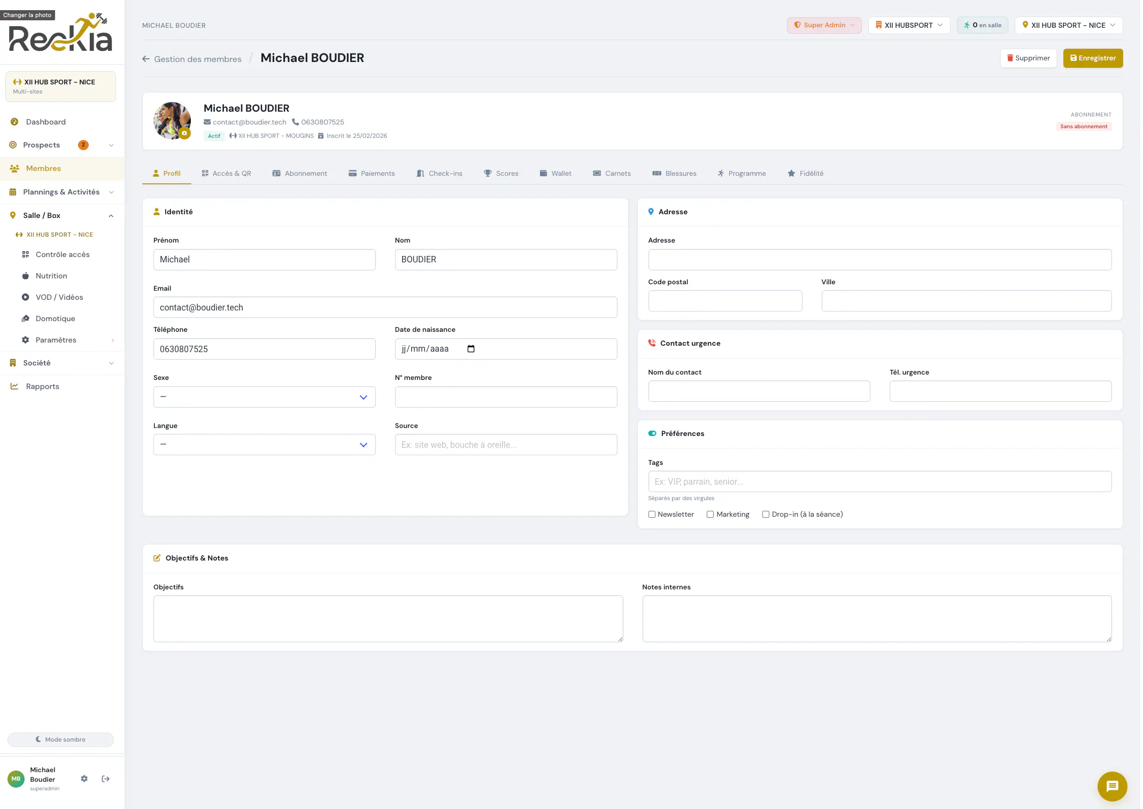Enable the Newsletter checkbox
This screenshot has height=809, width=1143.
click(x=652, y=514)
